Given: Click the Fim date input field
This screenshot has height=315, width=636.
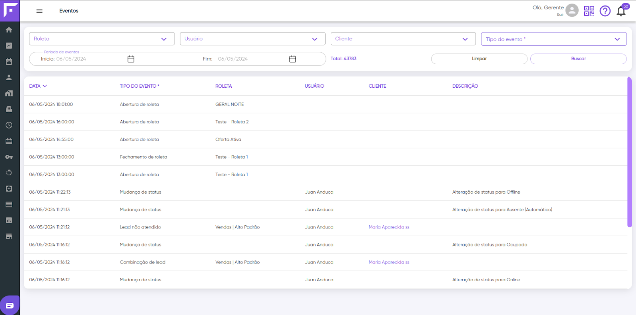Looking at the screenshot, I should [233, 59].
